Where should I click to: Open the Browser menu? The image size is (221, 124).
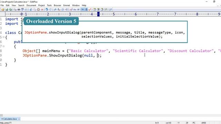tap(57, 6)
